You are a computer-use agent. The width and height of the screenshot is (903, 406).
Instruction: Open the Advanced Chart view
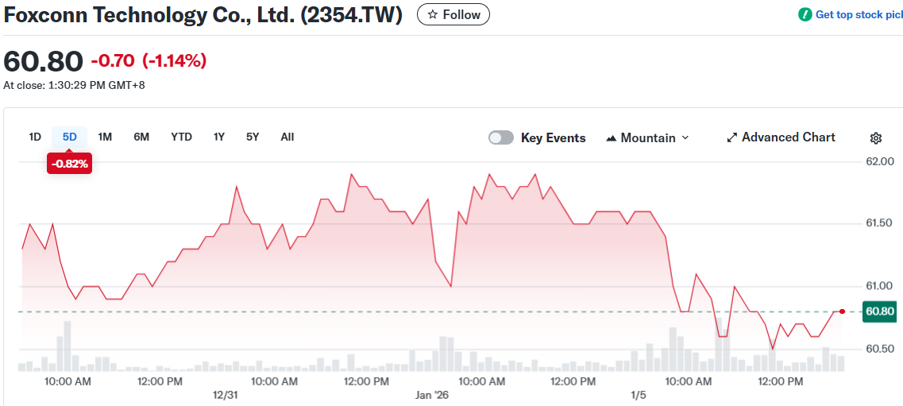pos(788,137)
